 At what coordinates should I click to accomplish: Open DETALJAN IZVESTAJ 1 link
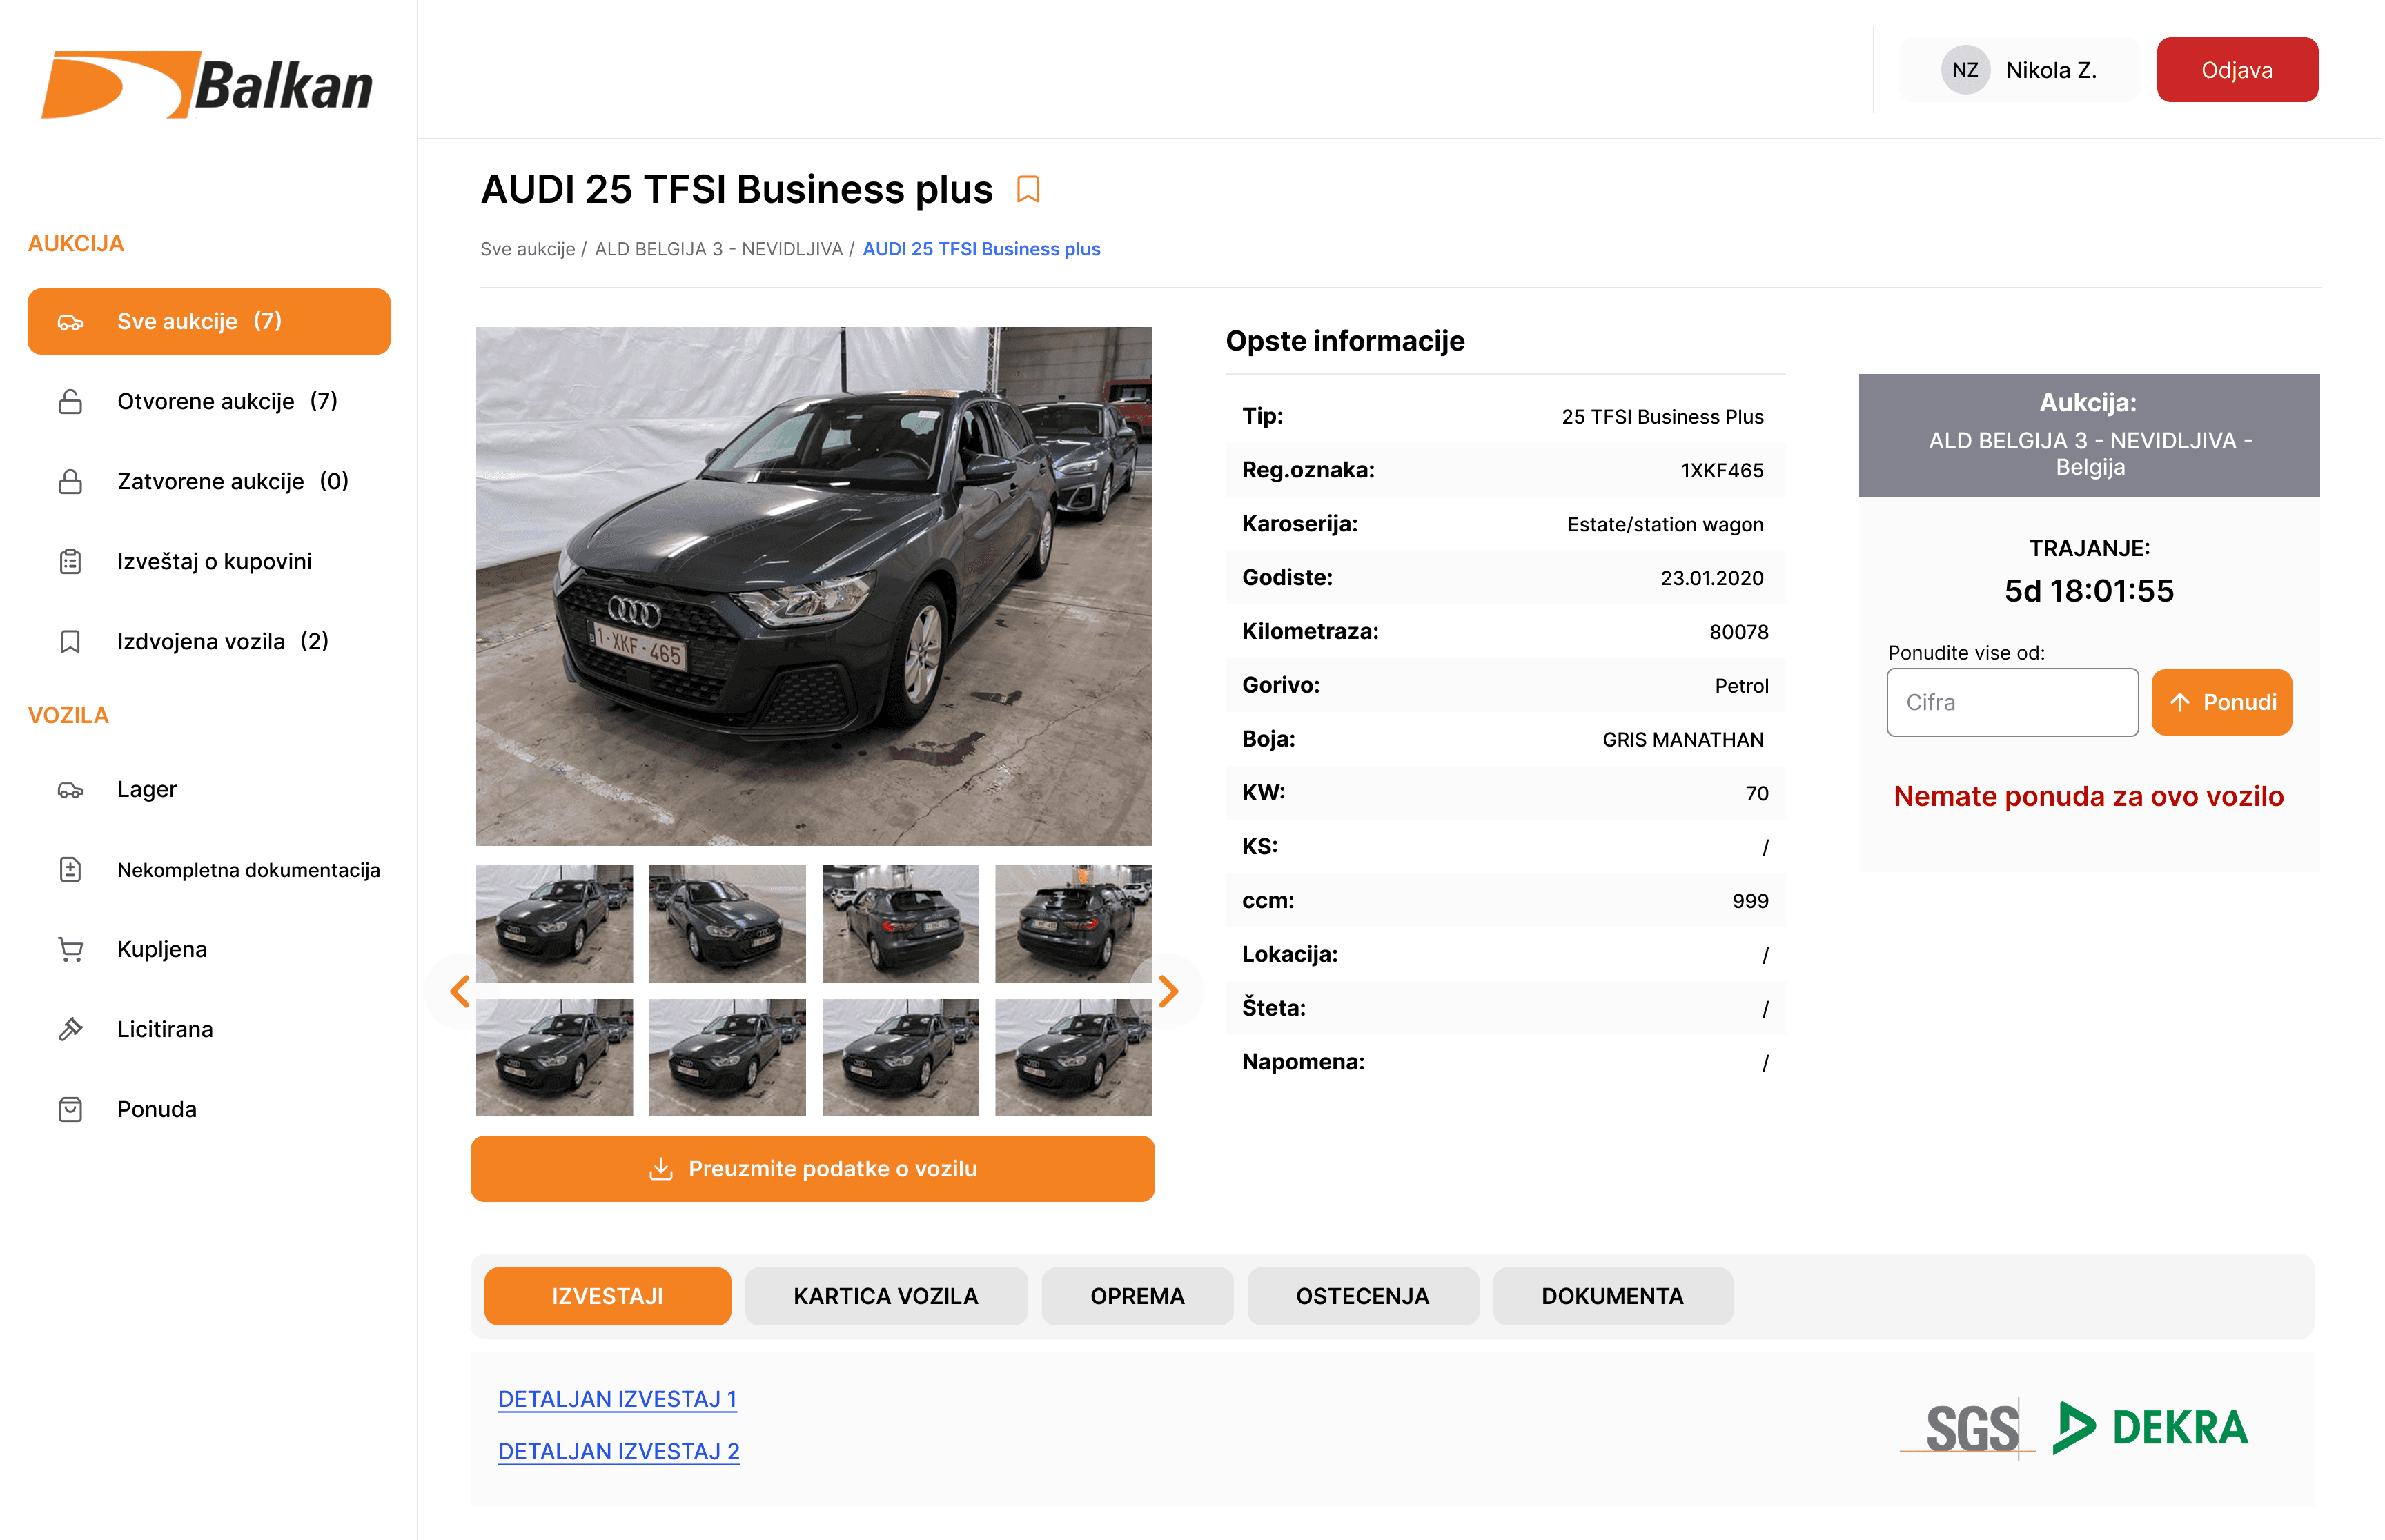coord(618,1400)
